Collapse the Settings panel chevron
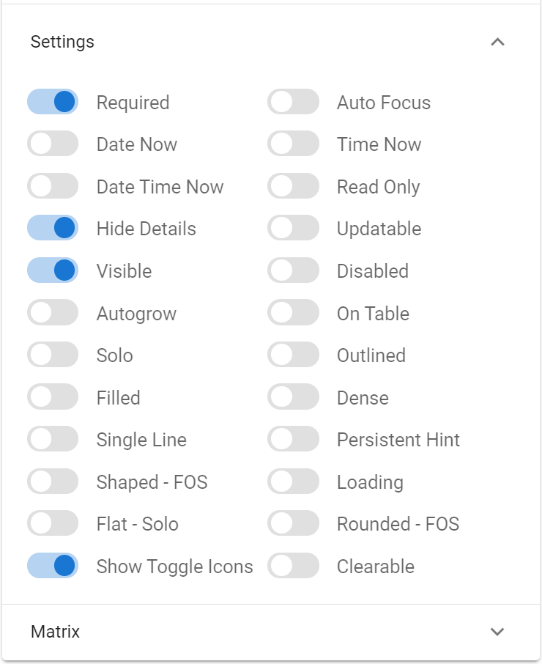 point(497,43)
